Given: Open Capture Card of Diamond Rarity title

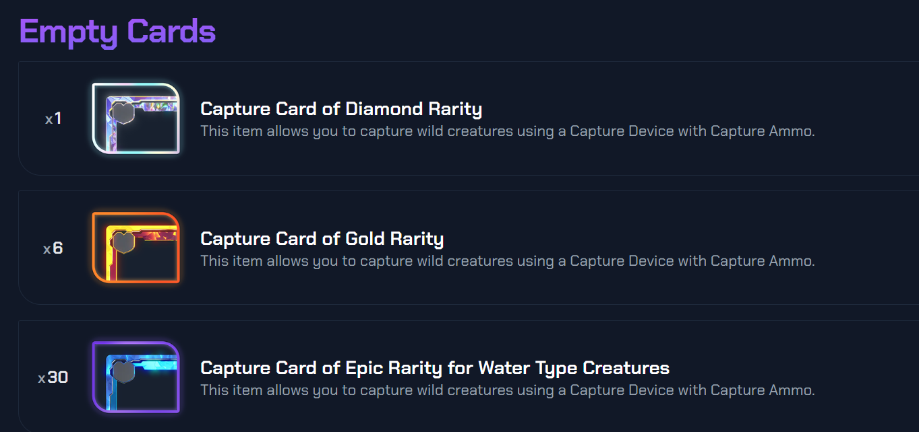Looking at the screenshot, I should click(x=341, y=109).
